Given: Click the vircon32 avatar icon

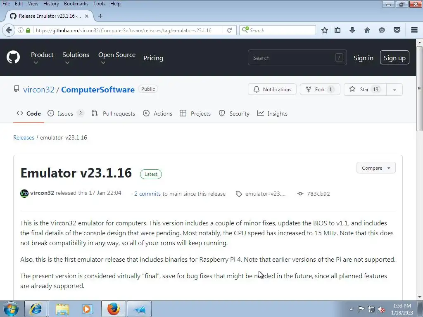Looking at the screenshot, I should pos(24,193).
